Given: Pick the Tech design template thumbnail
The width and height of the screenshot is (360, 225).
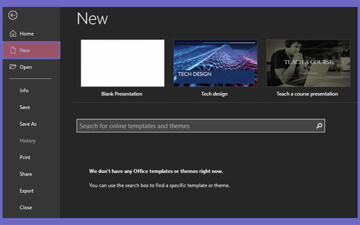Looking at the screenshot, I should pyautogui.click(x=216, y=63).
